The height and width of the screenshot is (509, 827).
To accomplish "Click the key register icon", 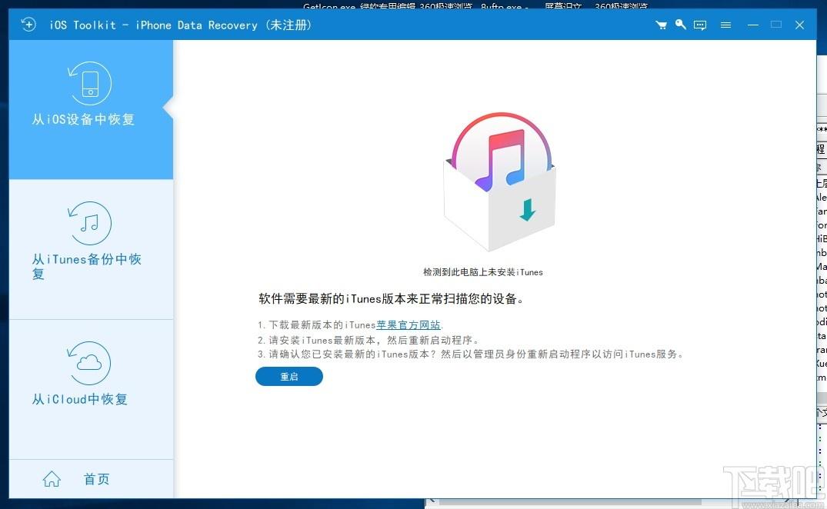I will (680, 25).
